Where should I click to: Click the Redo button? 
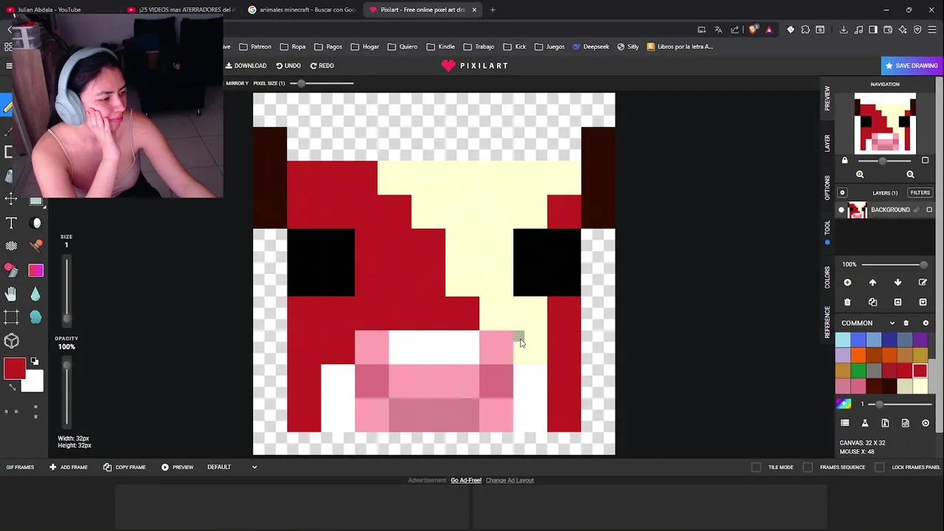point(322,66)
